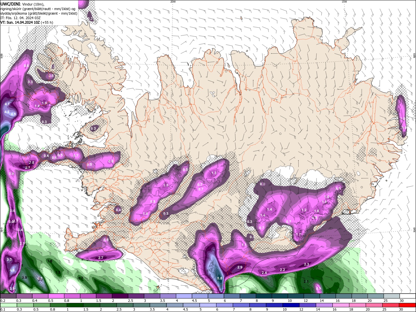Click the '2.9' precipitation value on the map
This screenshot has width=416, height=312.
pos(240,267)
